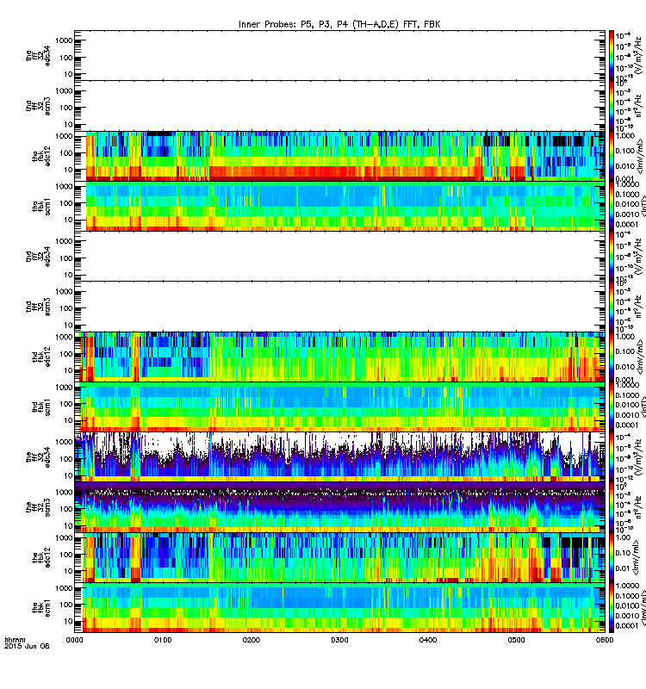Click the 100 tick of tha fbk edc12 panel
This screenshot has height=689, width=646.
[x=66, y=153]
